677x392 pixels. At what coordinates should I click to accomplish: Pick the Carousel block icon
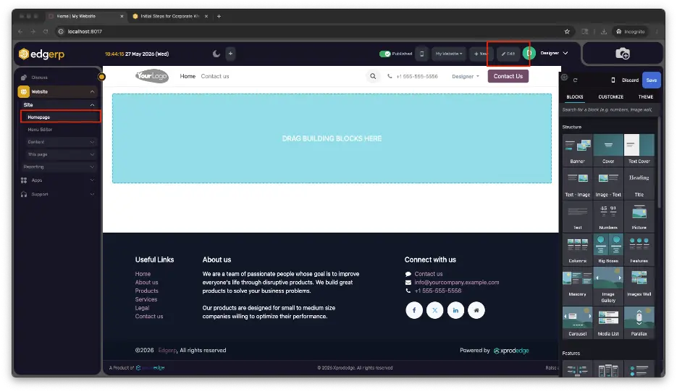pos(577,322)
